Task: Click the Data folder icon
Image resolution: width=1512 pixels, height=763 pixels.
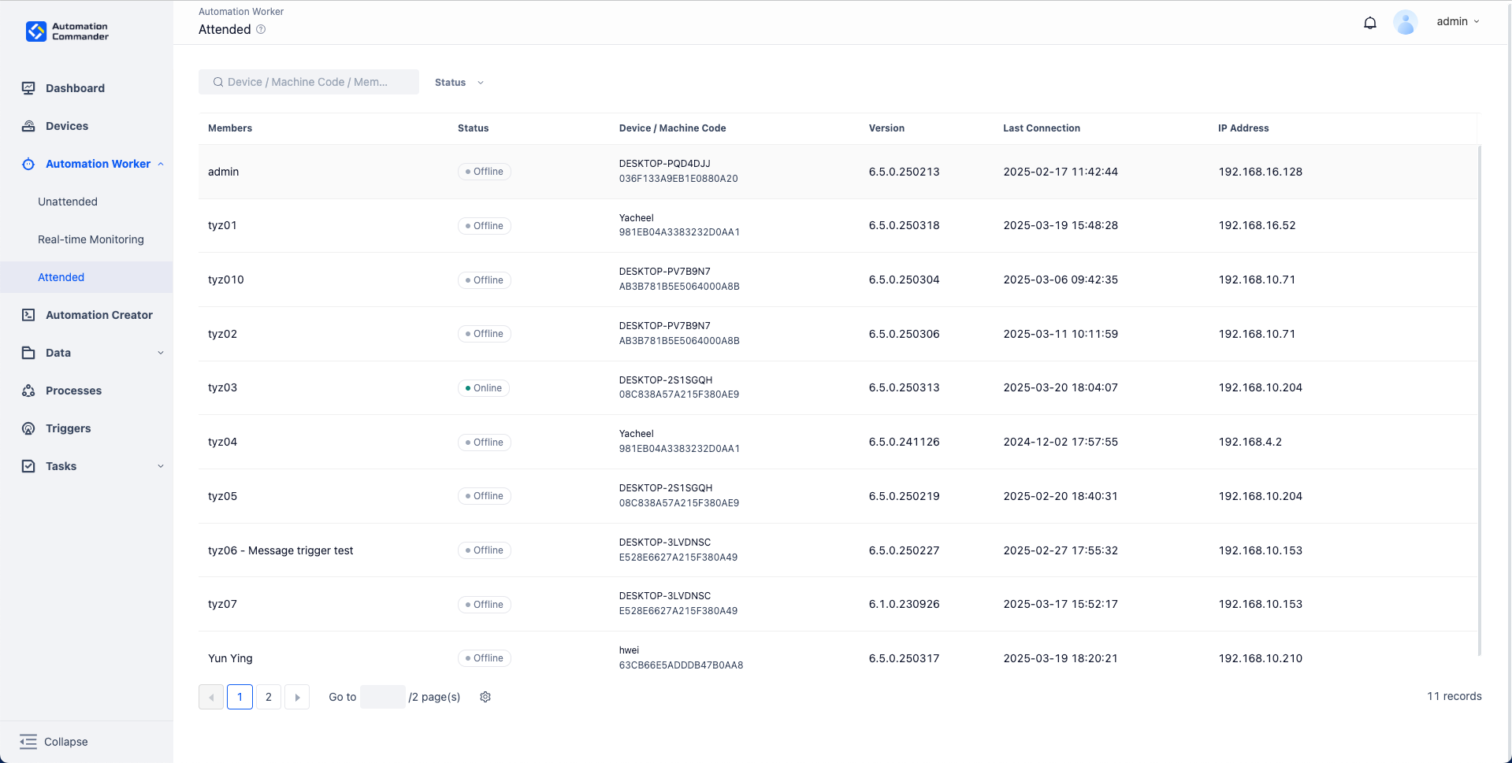Action: (x=28, y=353)
